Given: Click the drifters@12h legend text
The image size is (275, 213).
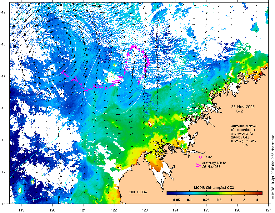Looking at the screenshot, I should [x=214, y=165].
